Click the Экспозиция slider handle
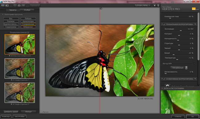This screenshot has height=119, width=200. coord(181,31)
